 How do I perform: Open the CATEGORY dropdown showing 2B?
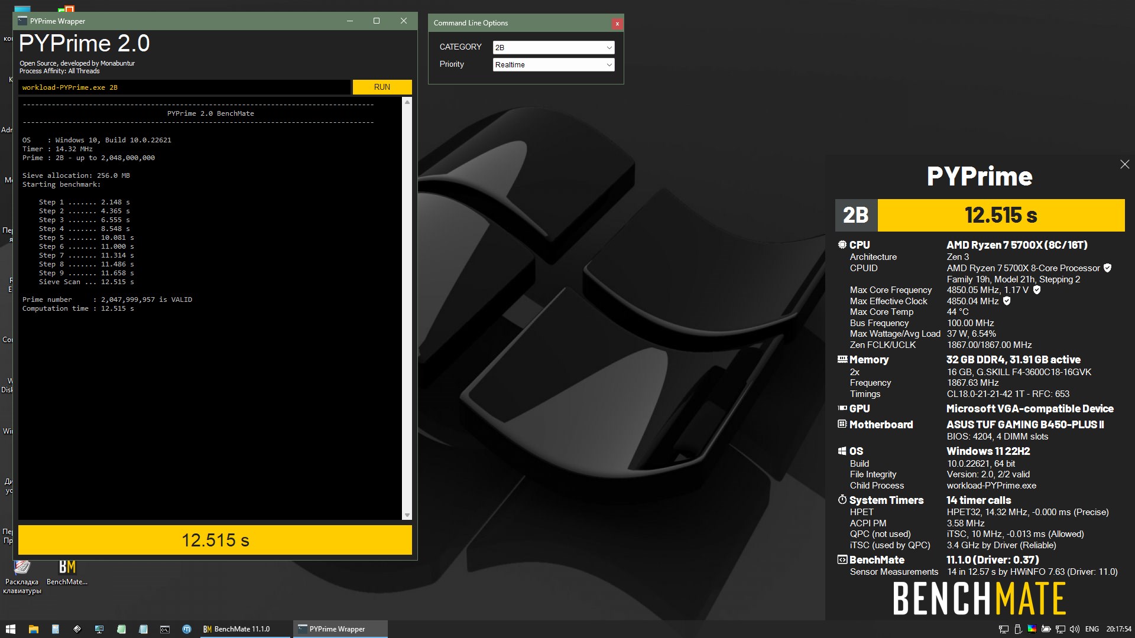pyautogui.click(x=553, y=47)
